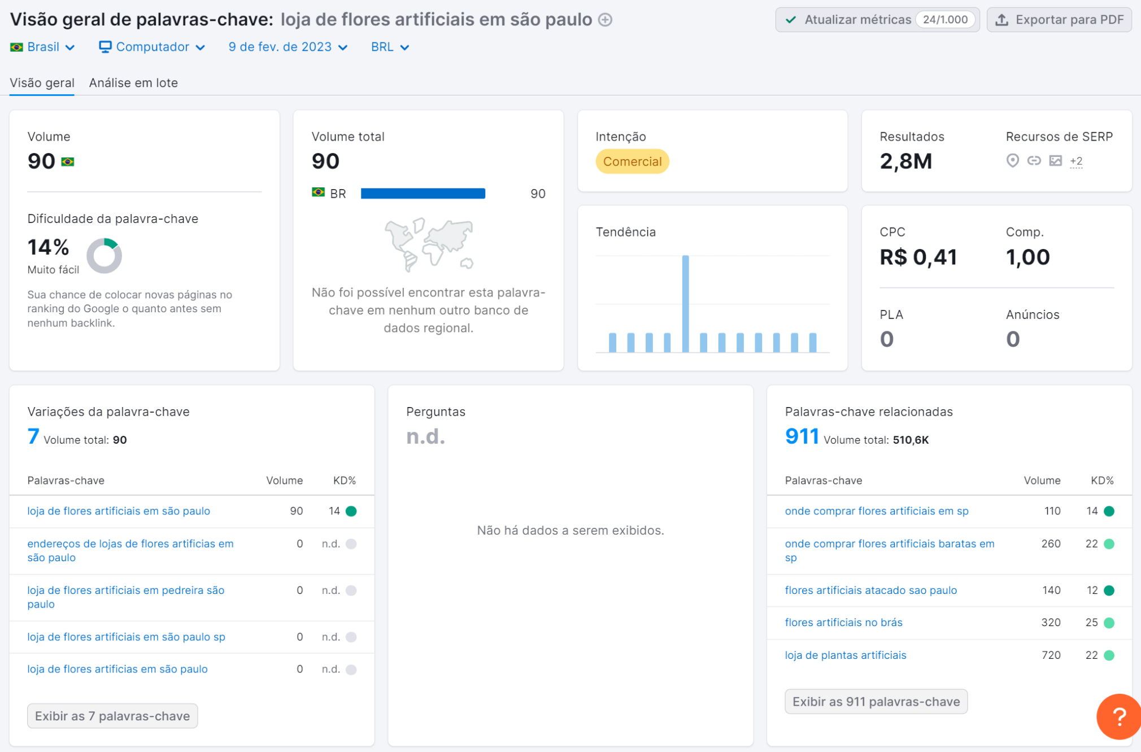Open the 9 de fev. de 2023 date picker

click(287, 47)
